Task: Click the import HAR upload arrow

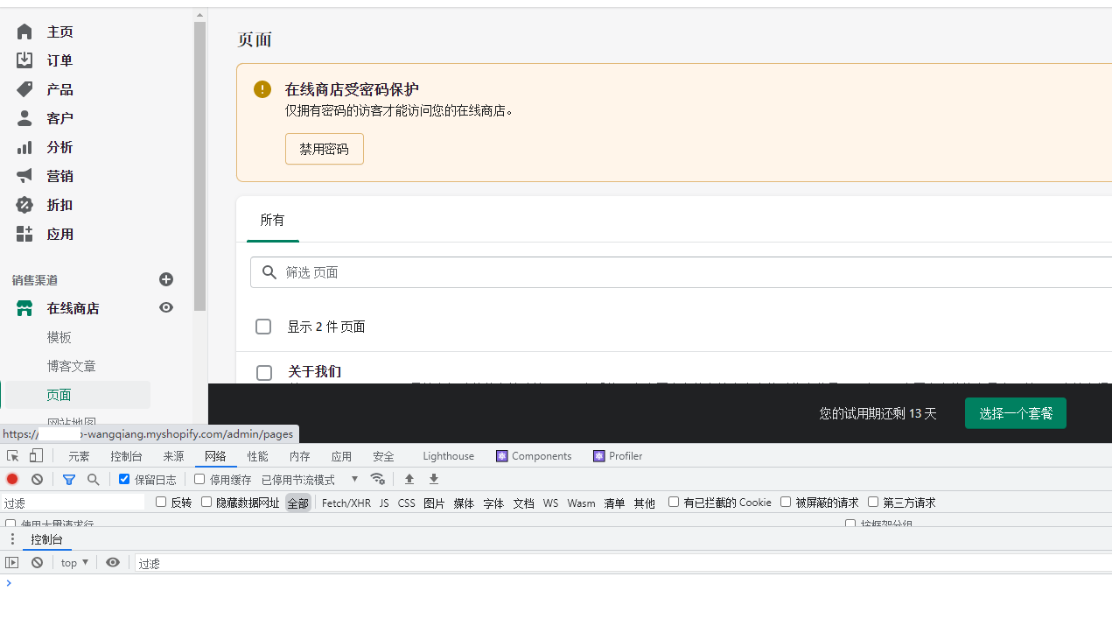Action: [x=409, y=479]
